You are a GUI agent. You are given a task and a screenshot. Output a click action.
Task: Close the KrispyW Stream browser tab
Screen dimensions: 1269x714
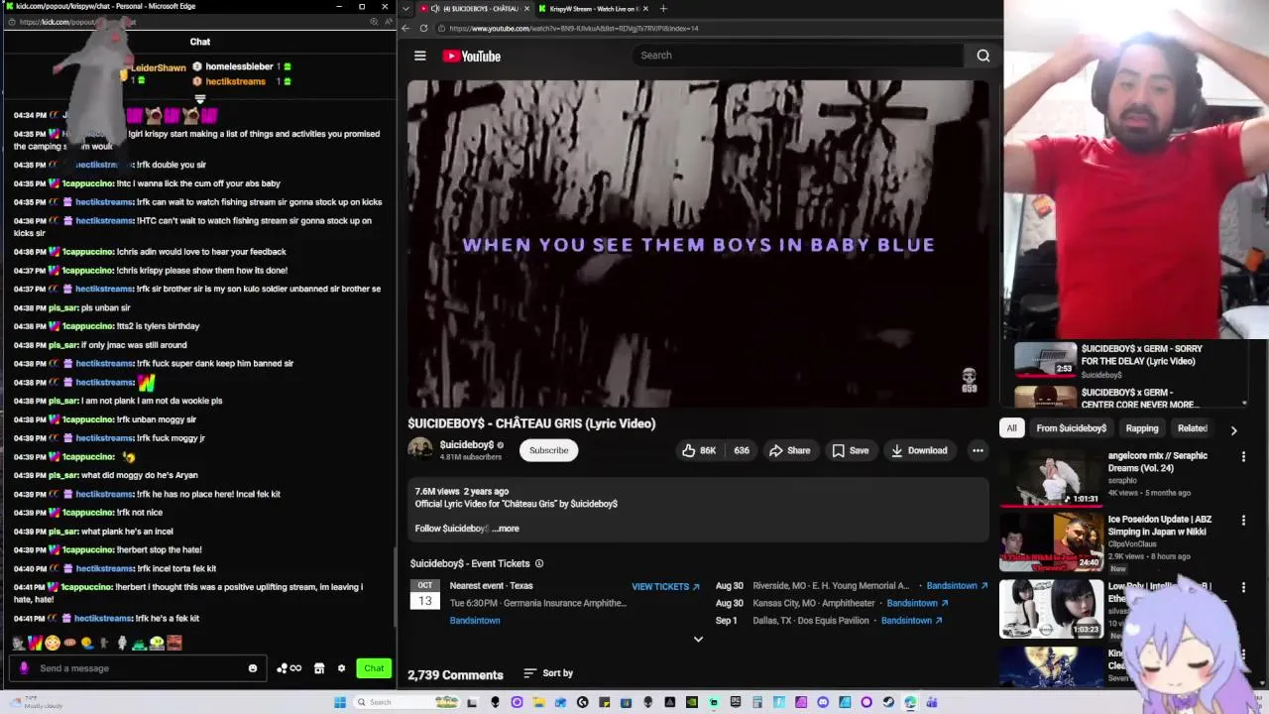click(645, 9)
